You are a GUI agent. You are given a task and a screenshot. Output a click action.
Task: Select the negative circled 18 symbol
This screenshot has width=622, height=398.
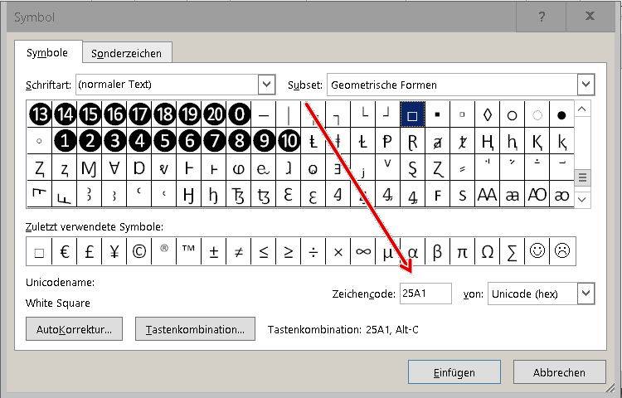pos(165,114)
